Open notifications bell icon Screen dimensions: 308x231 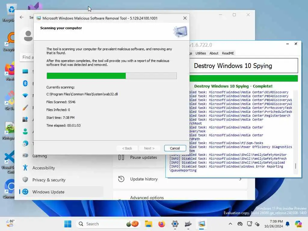point(288,224)
